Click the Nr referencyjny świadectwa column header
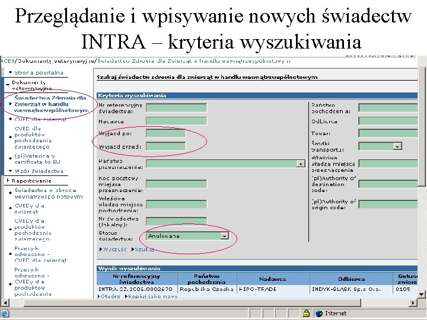 click(137, 279)
